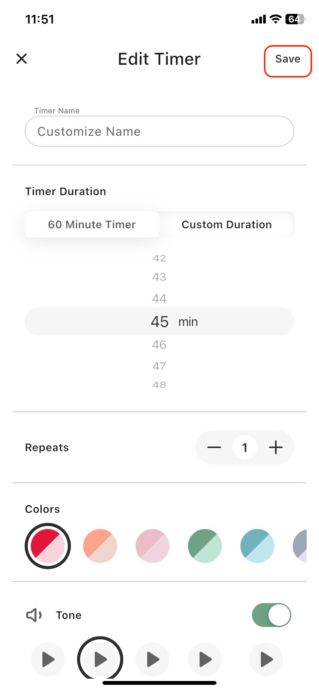Choose the orange peach color swatch
This screenshot has height=691, width=319.
(100, 546)
